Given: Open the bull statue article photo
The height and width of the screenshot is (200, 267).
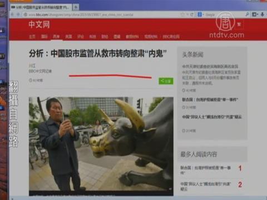Looking at the screenshot, I should point(101,146).
